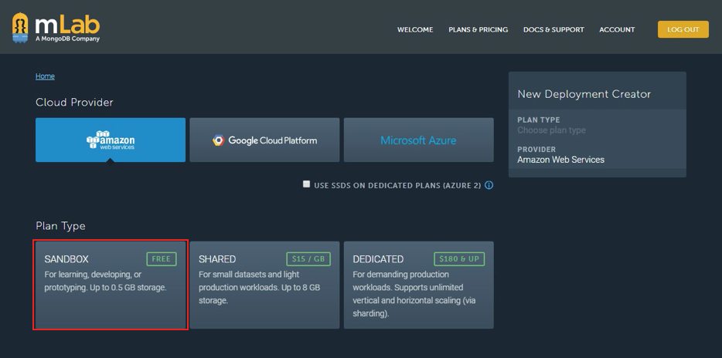This screenshot has height=358, width=722.
Task: Click the mLab logo icon
Action: click(20, 28)
